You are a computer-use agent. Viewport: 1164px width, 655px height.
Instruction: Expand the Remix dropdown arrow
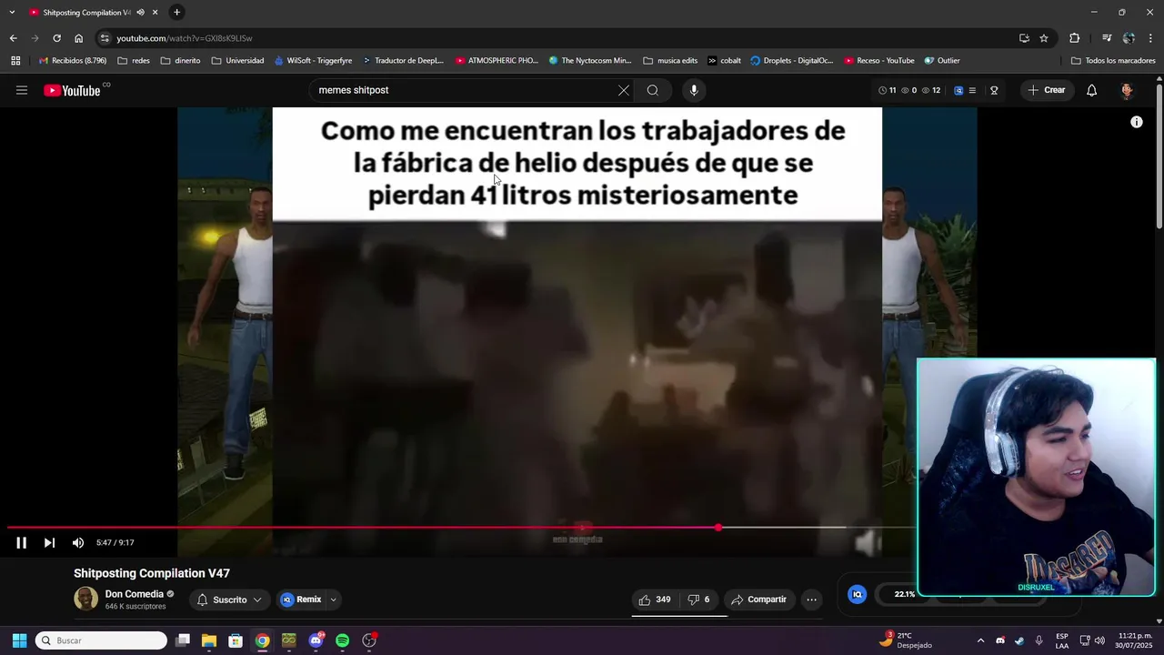coord(333,600)
